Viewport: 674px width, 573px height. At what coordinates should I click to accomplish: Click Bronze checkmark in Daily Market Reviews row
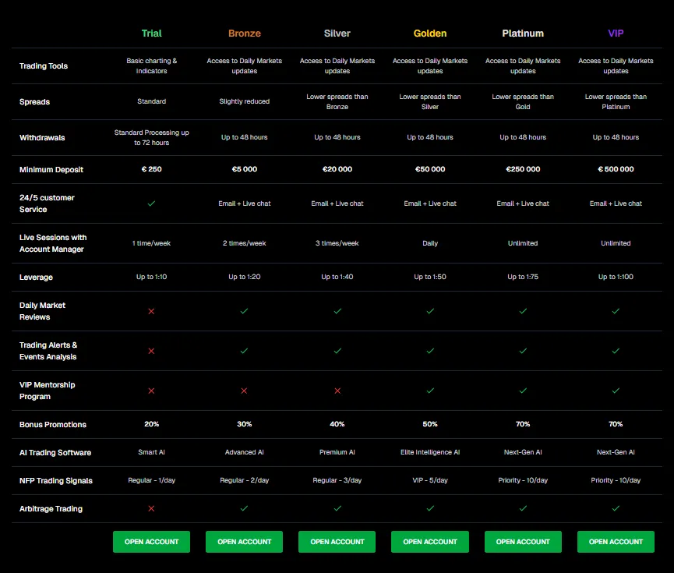[244, 311]
